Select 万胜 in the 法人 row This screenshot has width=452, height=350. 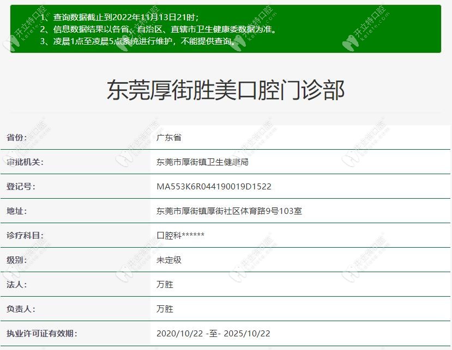pyautogui.click(x=165, y=284)
